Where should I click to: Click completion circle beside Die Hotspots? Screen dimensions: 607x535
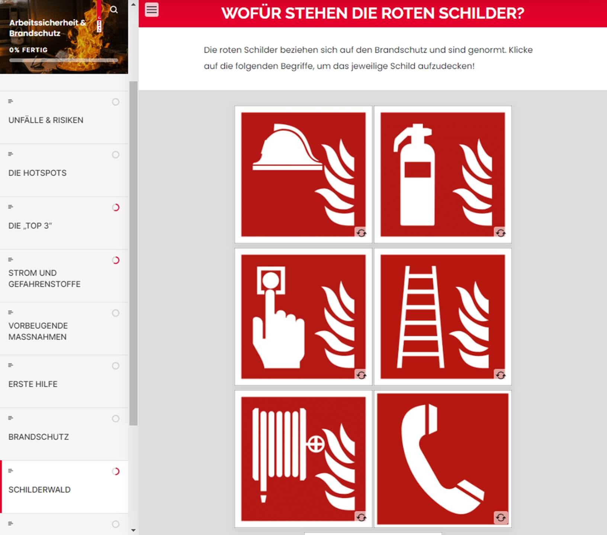coord(116,155)
